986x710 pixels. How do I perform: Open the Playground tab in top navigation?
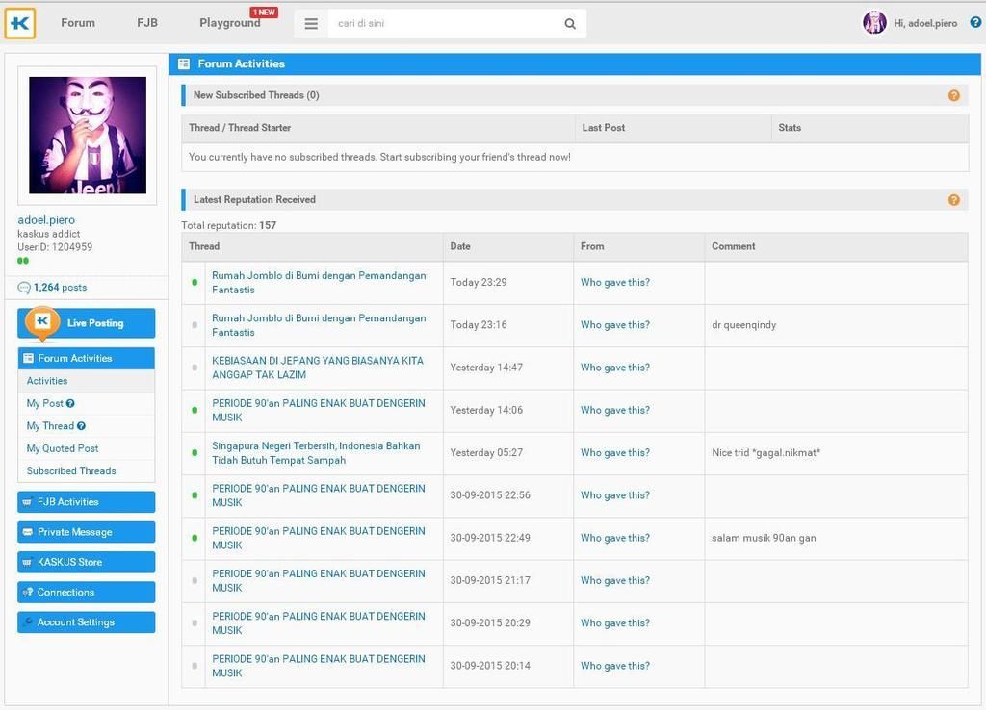[x=230, y=23]
